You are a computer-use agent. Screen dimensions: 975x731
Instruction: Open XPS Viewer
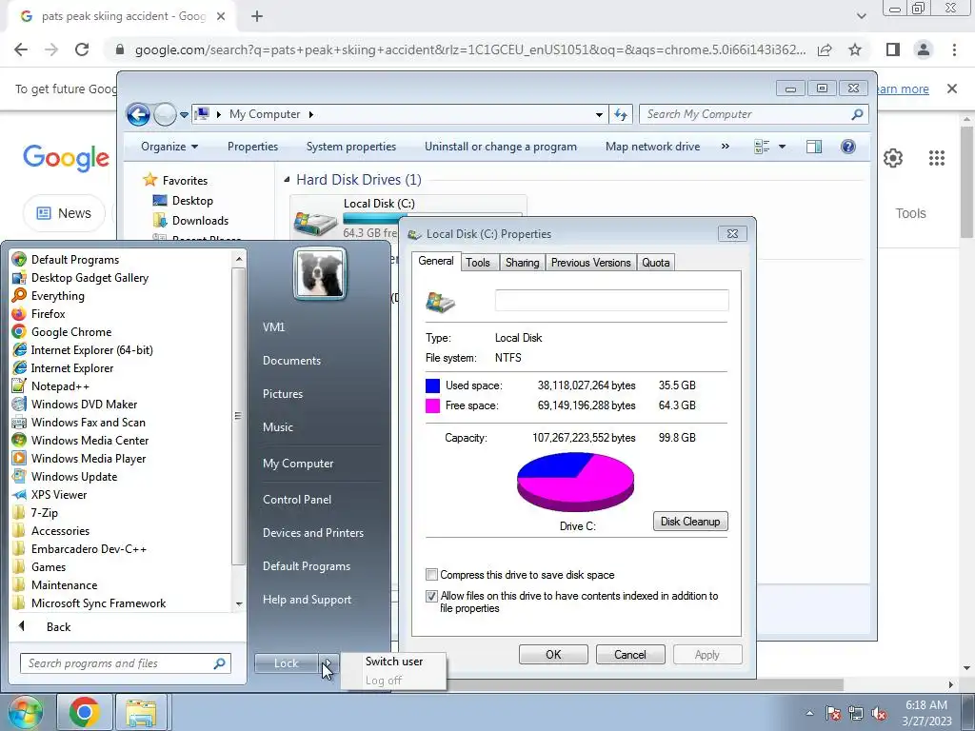point(58,495)
